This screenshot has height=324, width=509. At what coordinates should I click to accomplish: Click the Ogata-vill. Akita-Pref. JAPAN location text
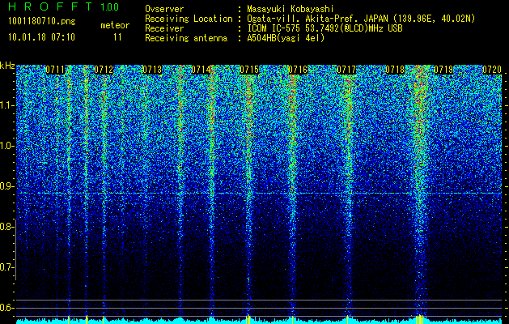tap(361, 19)
